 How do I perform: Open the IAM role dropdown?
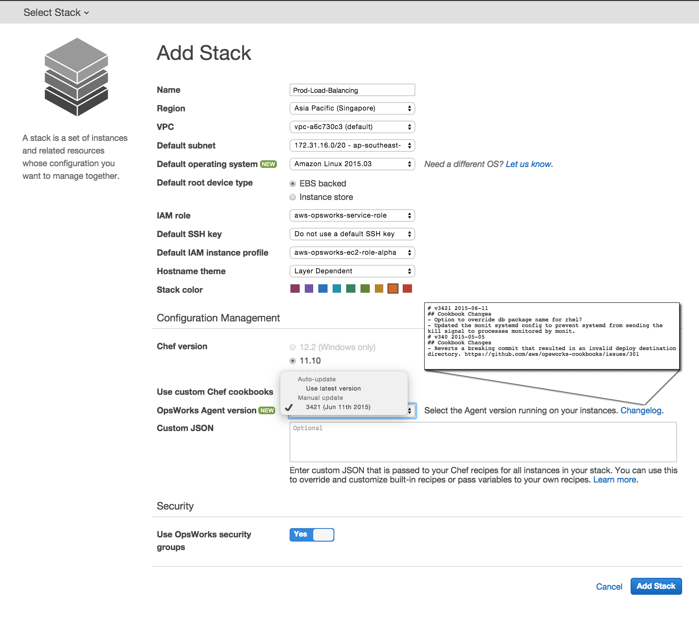click(x=352, y=216)
